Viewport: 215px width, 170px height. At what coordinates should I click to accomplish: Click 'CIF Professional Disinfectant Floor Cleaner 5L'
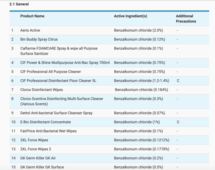(58, 81)
